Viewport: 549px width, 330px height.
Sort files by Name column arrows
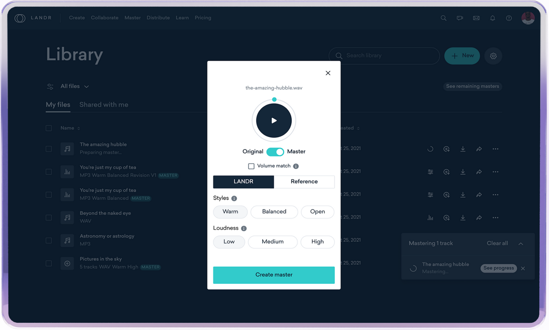[x=79, y=129]
